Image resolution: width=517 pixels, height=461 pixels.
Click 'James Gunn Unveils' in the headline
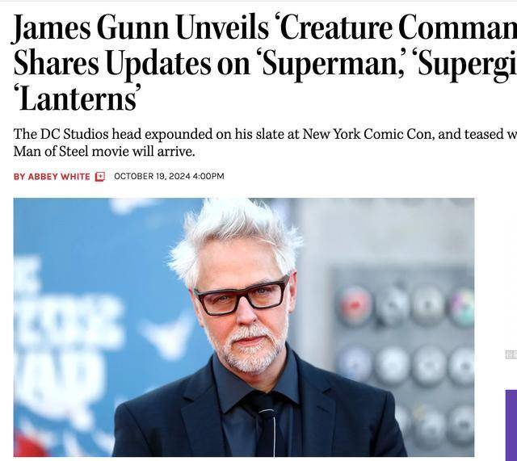click(140, 28)
